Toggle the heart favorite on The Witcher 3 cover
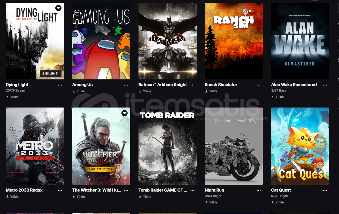 click(x=125, y=113)
